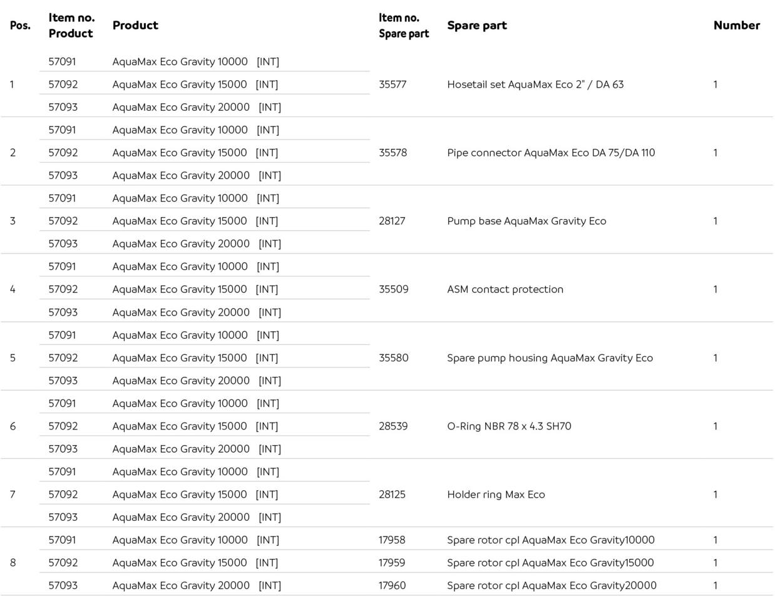Click spare part item number 35578

(x=393, y=153)
